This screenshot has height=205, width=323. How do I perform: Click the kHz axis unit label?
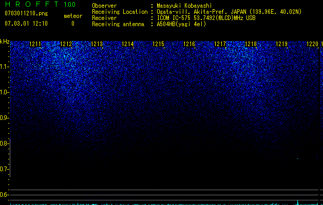[5, 42]
